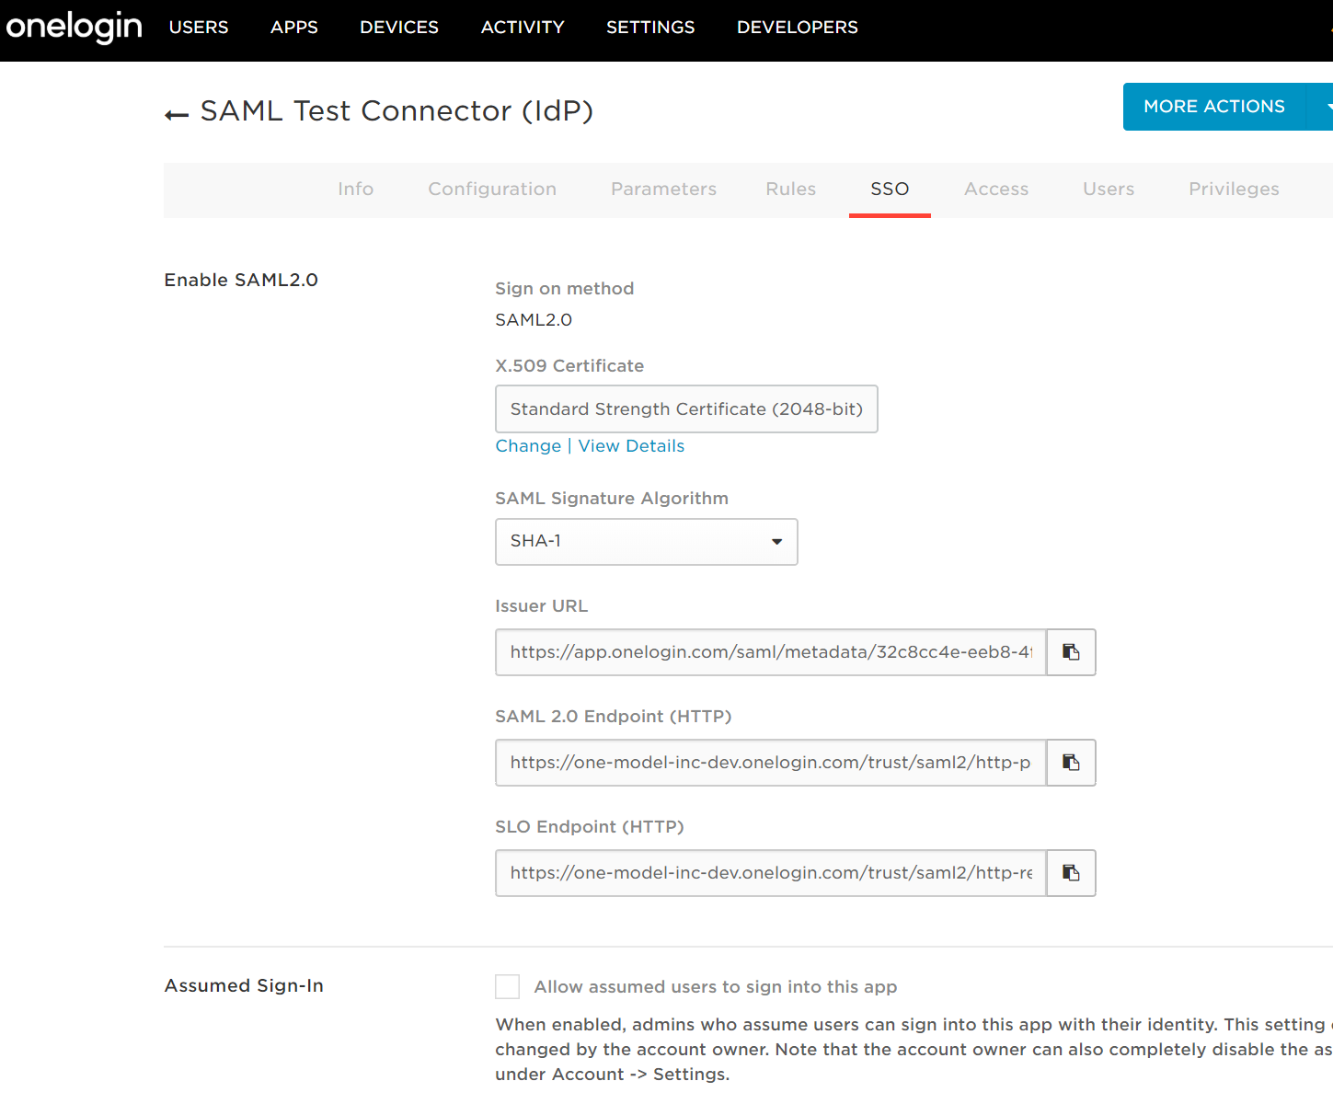This screenshot has height=1104, width=1333.
Task: Copy the Issuer URL to clipboard
Action: point(1071,652)
